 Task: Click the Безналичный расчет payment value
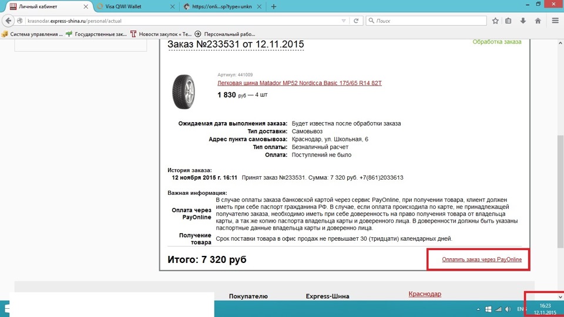(320, 147)
